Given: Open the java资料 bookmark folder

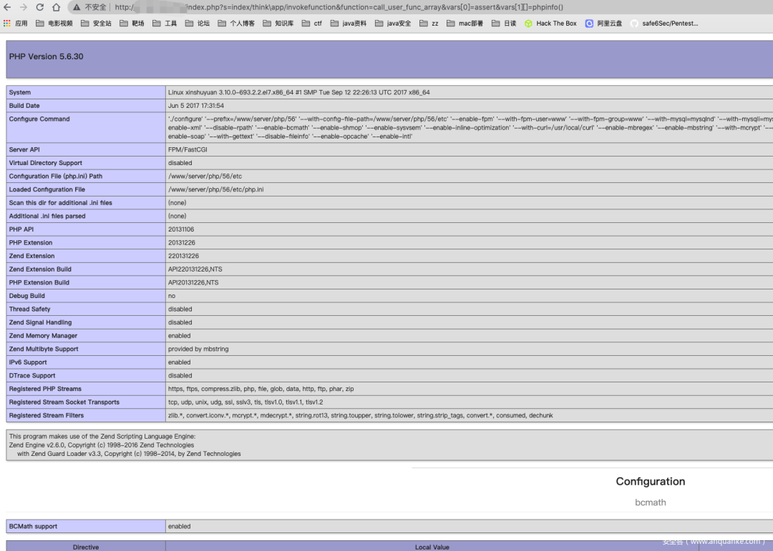Looking at the screenshot, I should point(349,23).
